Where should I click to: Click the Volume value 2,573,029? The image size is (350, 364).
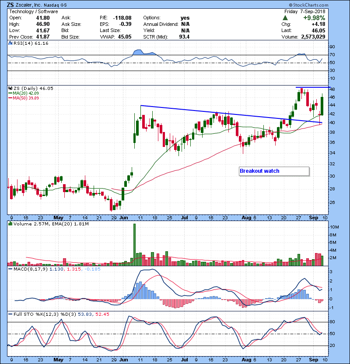(x=313, y=37)
